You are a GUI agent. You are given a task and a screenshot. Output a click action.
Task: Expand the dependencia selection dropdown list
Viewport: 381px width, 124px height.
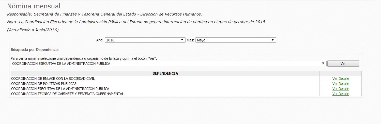coord(169,64)
